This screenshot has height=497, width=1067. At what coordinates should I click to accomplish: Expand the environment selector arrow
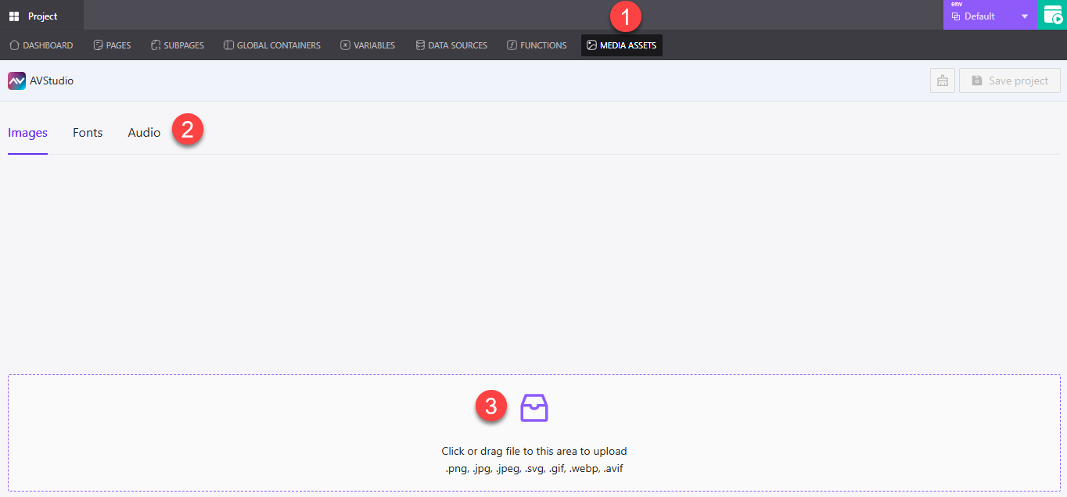[1025, 16]
